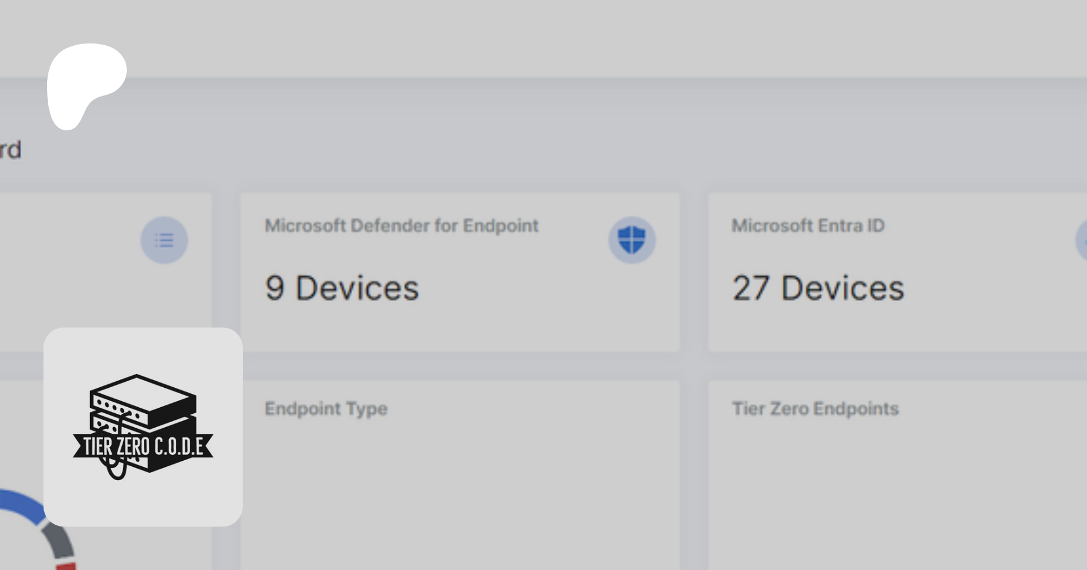The width and height of the screenshot is (1087, 570).
Task: Click the blank space below 9 Devices
Action: tap(459, 329)
